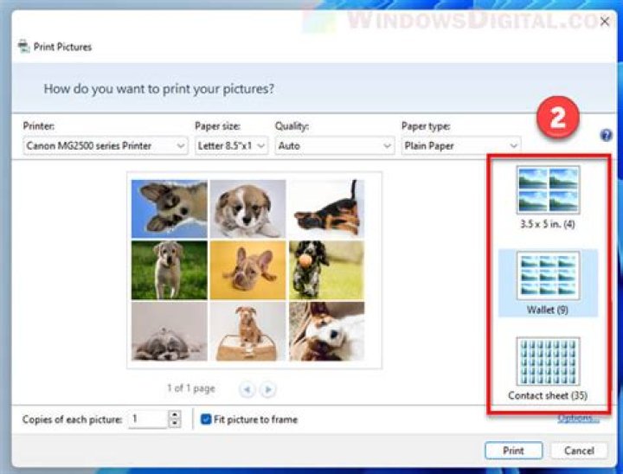
Task: Open the blue help icon
Action: pyautogui.click(x=607, y=136)
